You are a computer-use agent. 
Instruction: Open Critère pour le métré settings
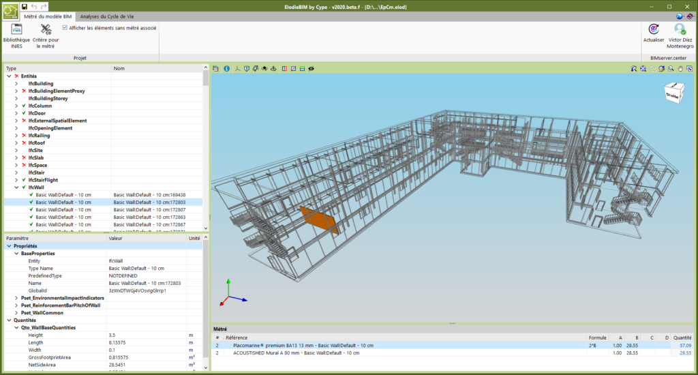coord(46,35)
